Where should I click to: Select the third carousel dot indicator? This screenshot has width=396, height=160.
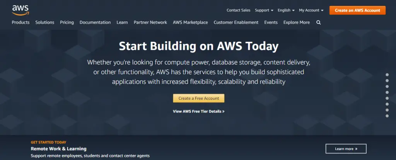(x=387, y=86)
